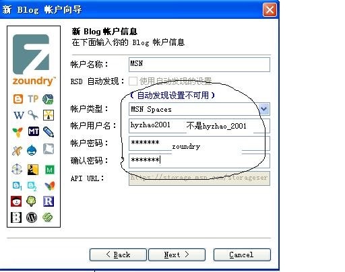Open the MSN Spaces combo box
Viewport: 345px width, 272px height.
pos(199,109)
